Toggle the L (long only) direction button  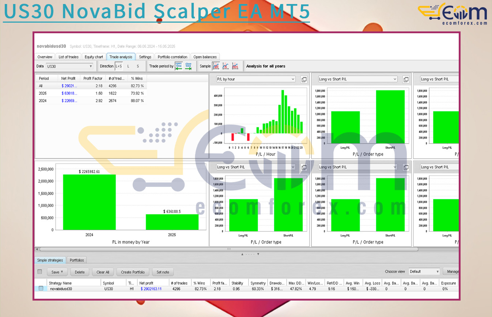(128, 66)
